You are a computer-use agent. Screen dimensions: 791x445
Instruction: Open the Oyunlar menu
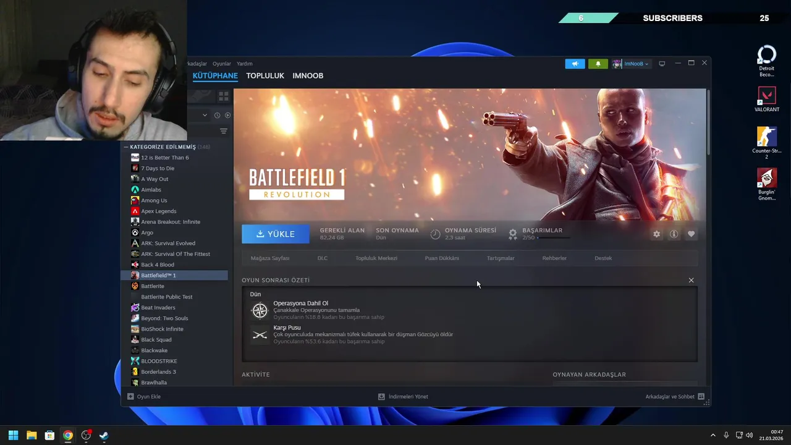point(222,64)
